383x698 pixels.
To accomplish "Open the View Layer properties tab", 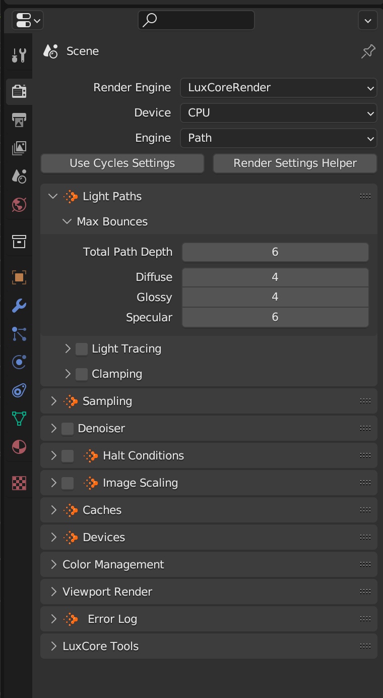I will pyautogui.click(x=19, y=148).
